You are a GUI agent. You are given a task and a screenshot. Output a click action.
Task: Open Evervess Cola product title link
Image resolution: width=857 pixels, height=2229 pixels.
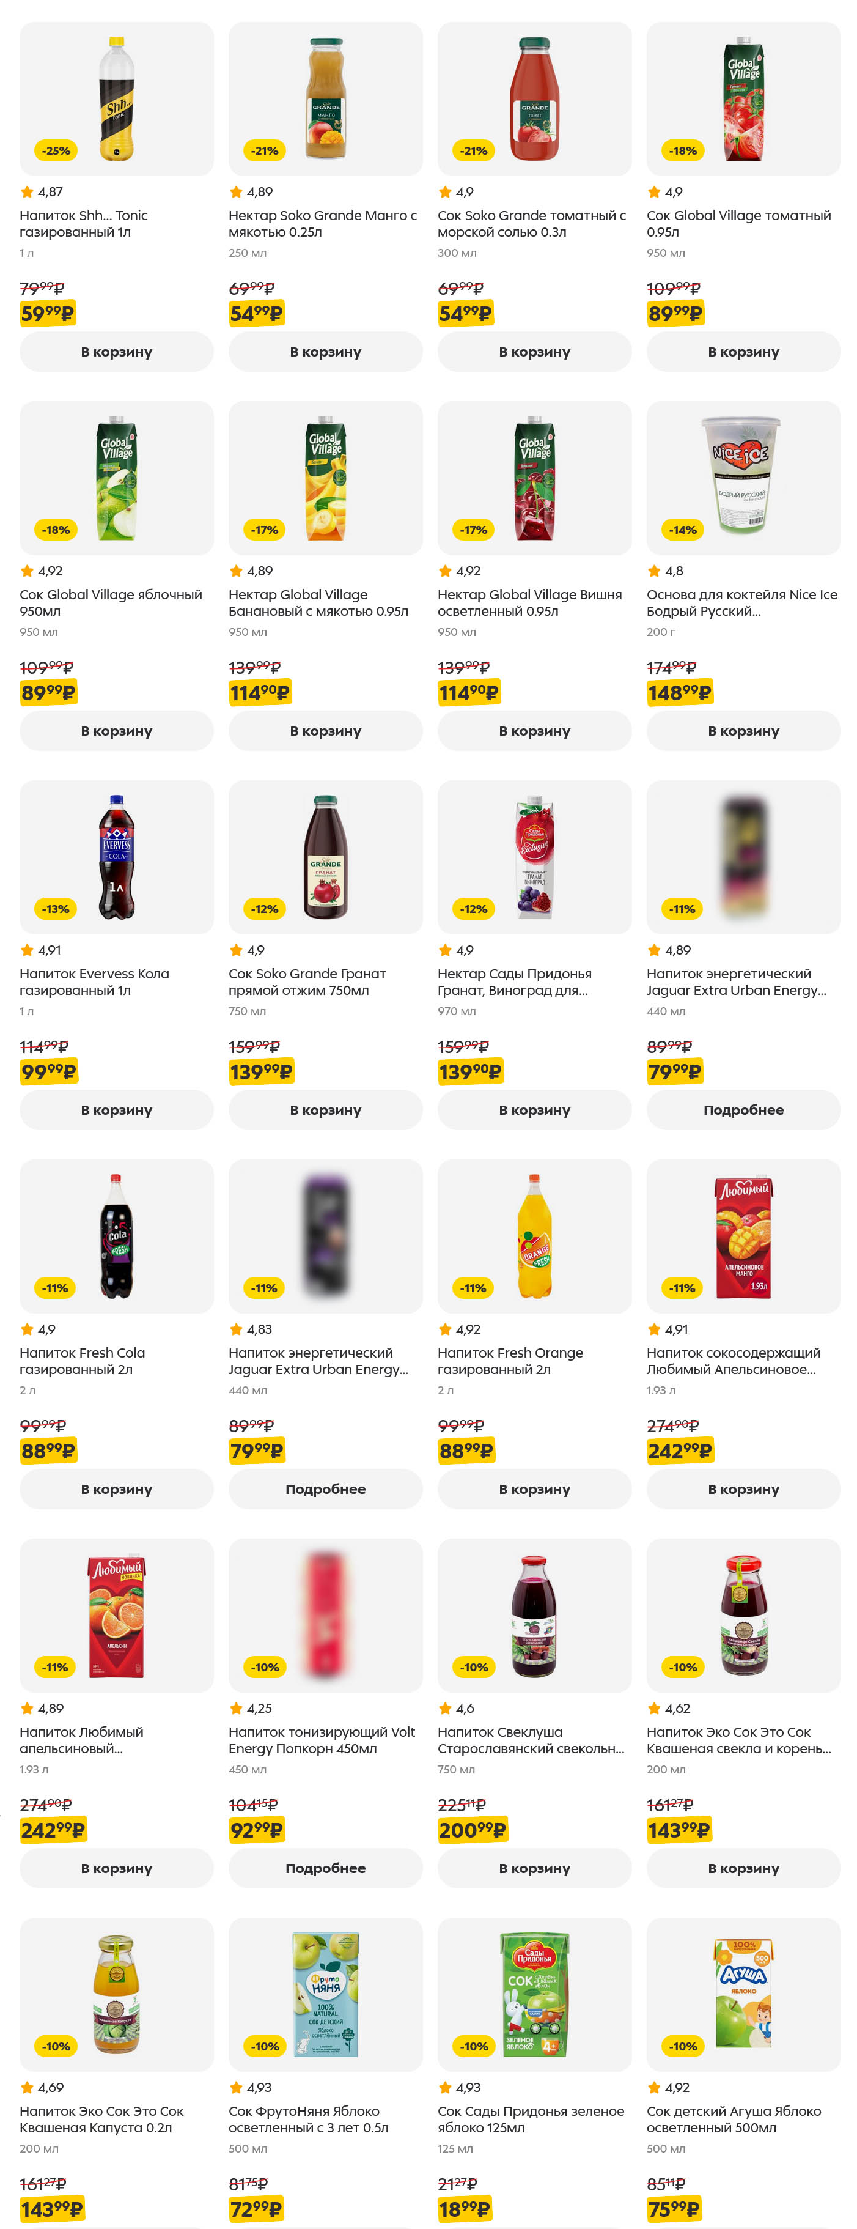94,981
